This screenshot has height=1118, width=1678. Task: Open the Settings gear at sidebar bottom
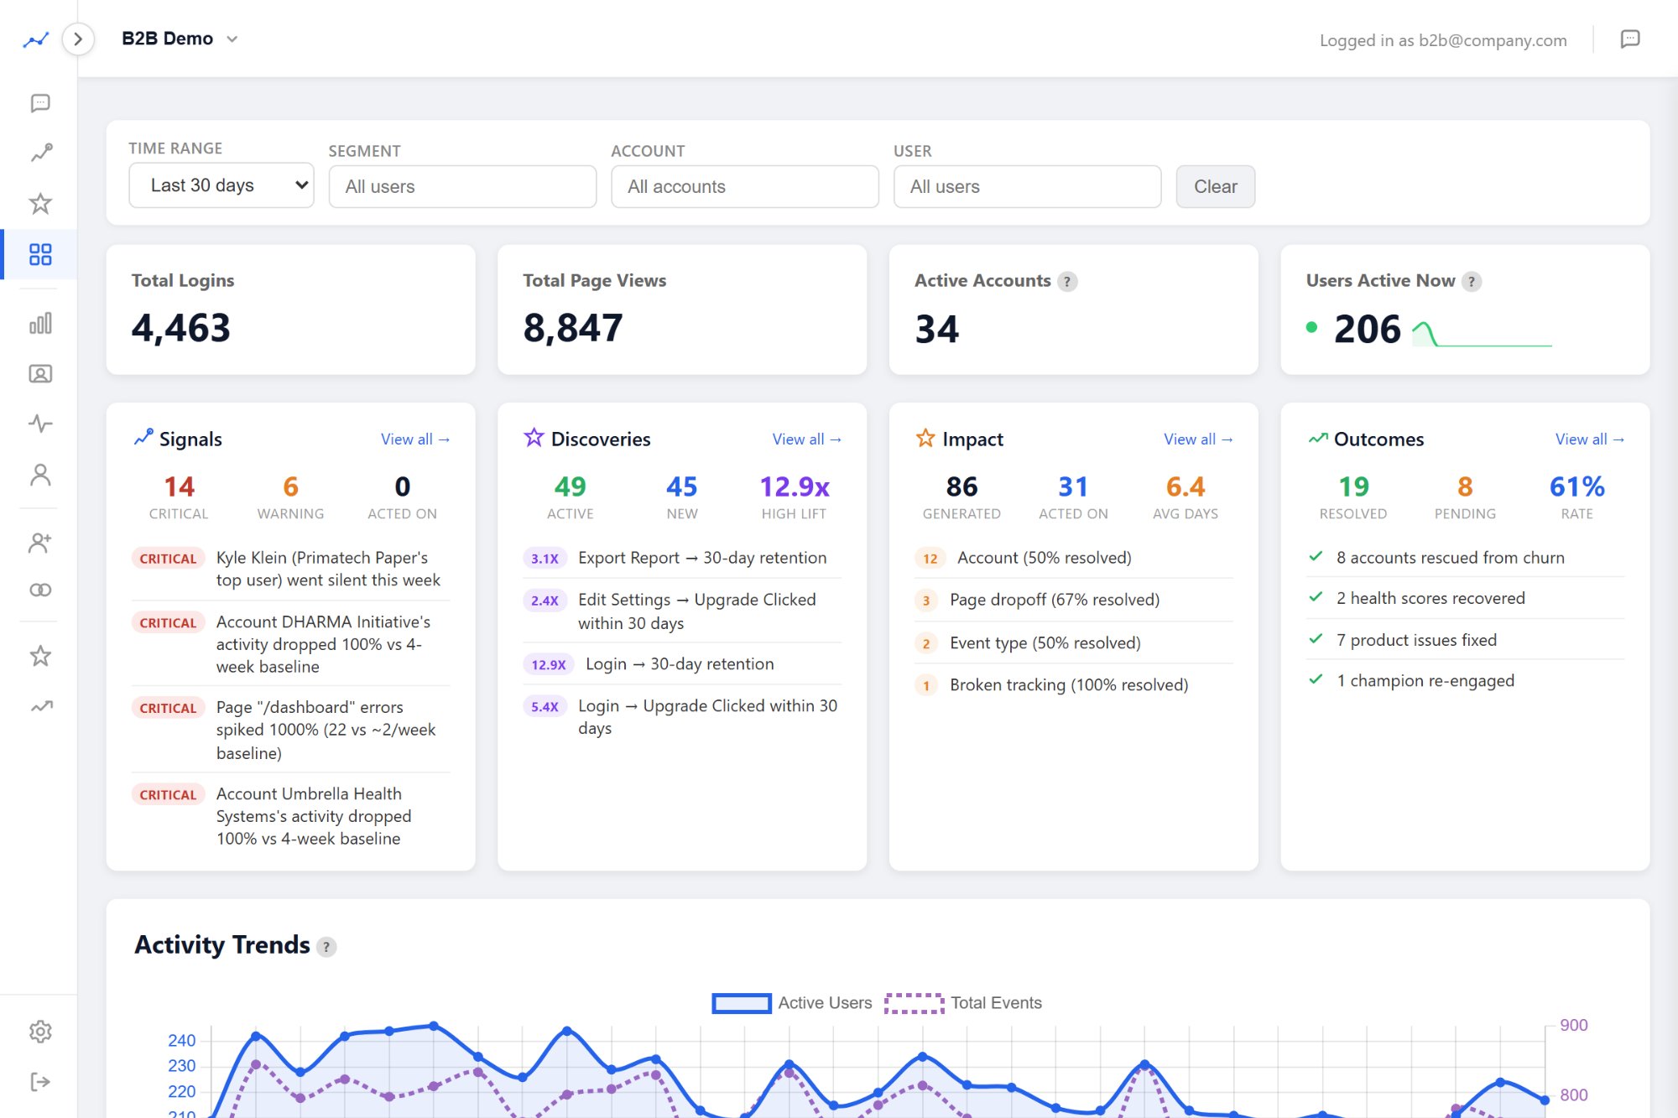pyautogui.click(x=40, y=1032)
